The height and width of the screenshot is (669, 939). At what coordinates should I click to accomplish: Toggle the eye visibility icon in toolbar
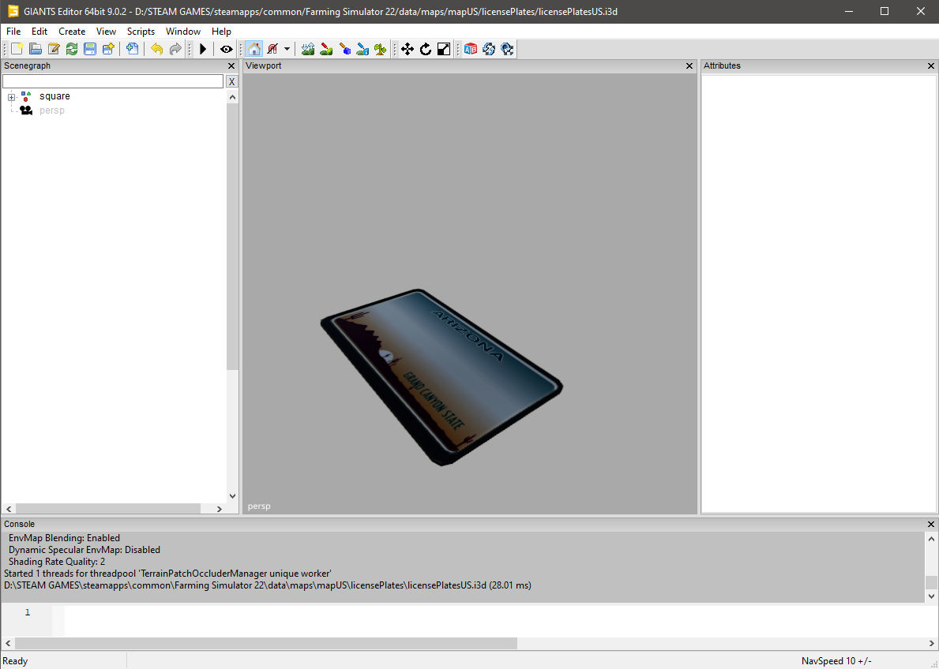click(227, 49)
